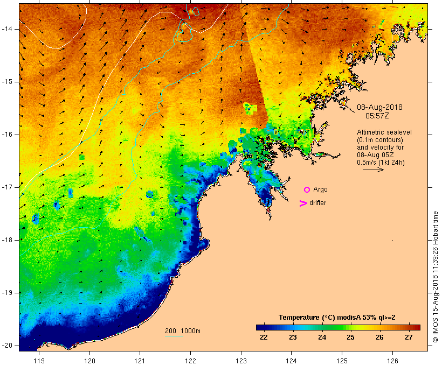442x366 pixels.
Task: Click the color bar label 27
Action: coord(409,337)
